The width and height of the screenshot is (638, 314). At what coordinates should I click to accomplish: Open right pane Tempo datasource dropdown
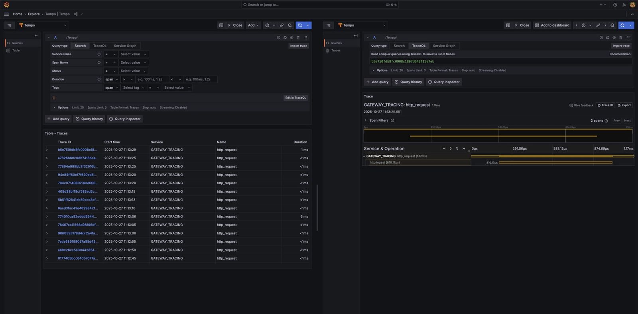point(362,25)
